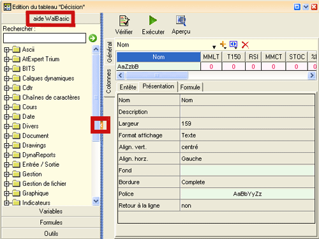Click the horizontal scrollbar thumb under the grid
This screenshot has width=319, height=239.
pos(157,75)
